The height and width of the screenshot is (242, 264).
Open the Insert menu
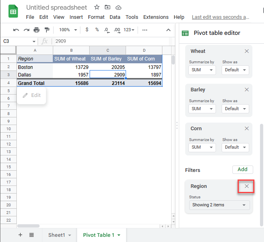click(x=76, y=17)
